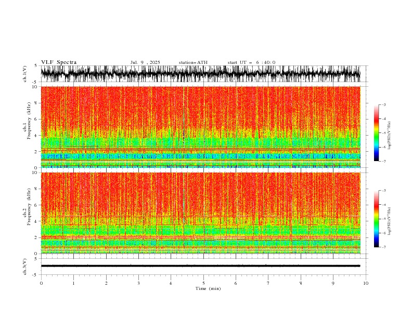Click the 'start UT = 6:40:0' label
The width and height of the screenshot is (412, 318).
pyautogui.click(x=251, y=62)
